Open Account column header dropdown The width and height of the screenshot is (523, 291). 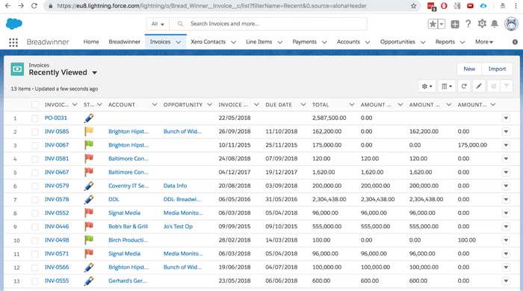tap(154, 105)
